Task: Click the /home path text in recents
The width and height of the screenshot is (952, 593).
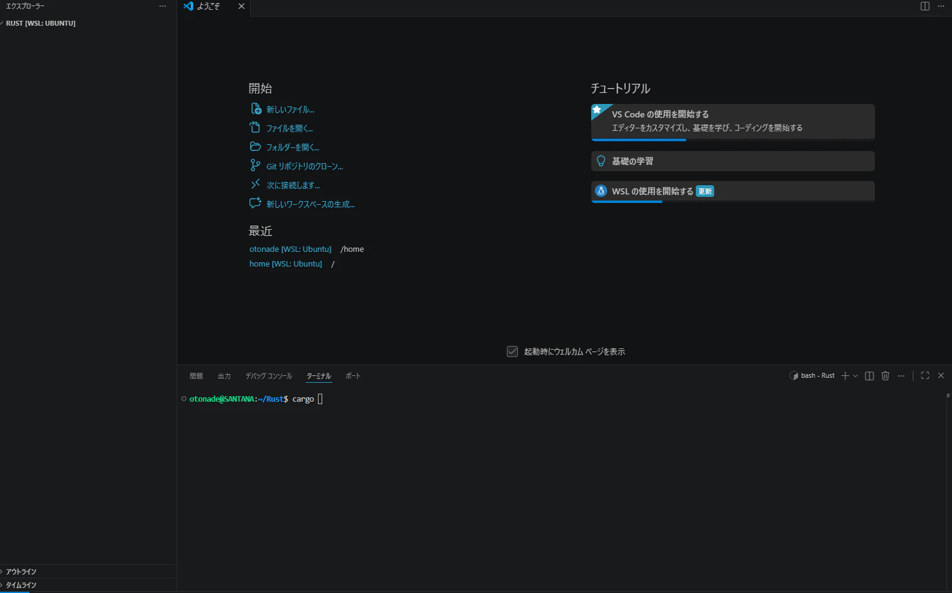Action: pos(352,249)
